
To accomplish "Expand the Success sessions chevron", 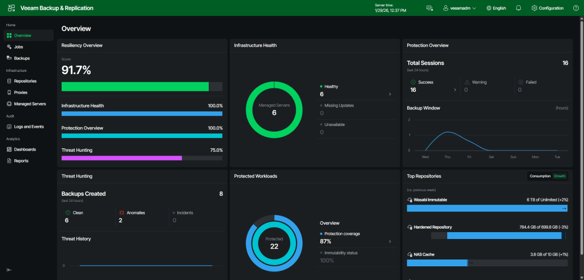I will (x=455, y=90).
